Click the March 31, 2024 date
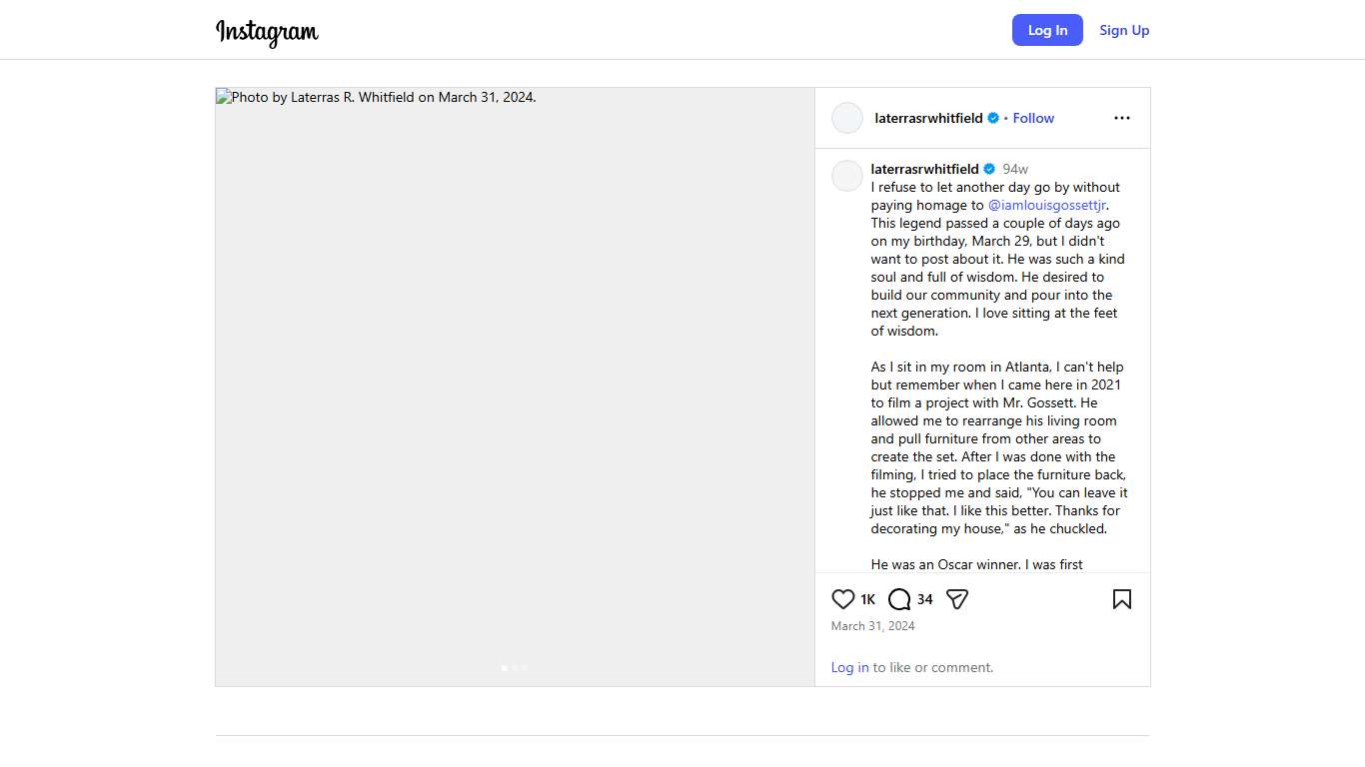 pyautogui.click(x=872, y=626)
